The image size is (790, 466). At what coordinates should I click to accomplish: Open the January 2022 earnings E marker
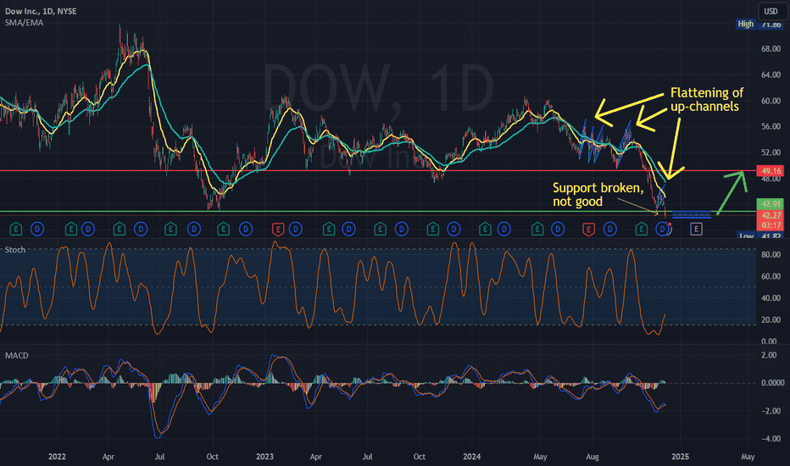[71, 230]
